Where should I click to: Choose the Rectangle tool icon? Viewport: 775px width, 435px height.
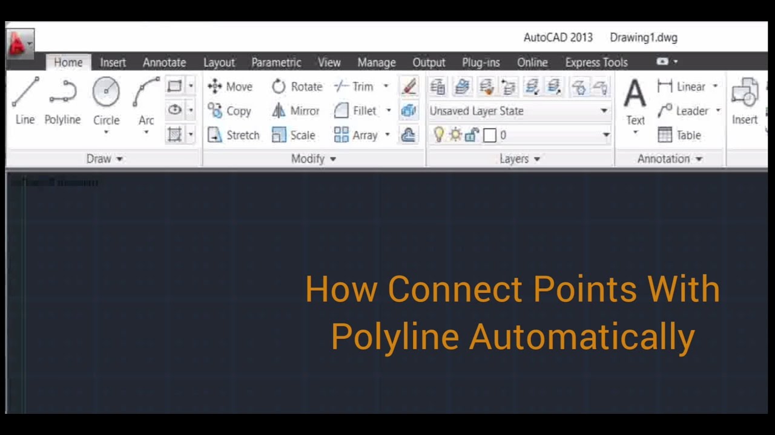174,86
